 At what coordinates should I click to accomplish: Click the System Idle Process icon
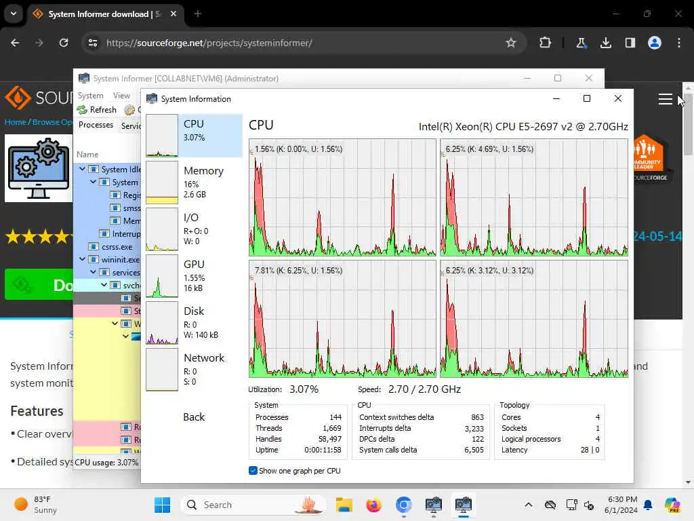click(x=94, y=169)
